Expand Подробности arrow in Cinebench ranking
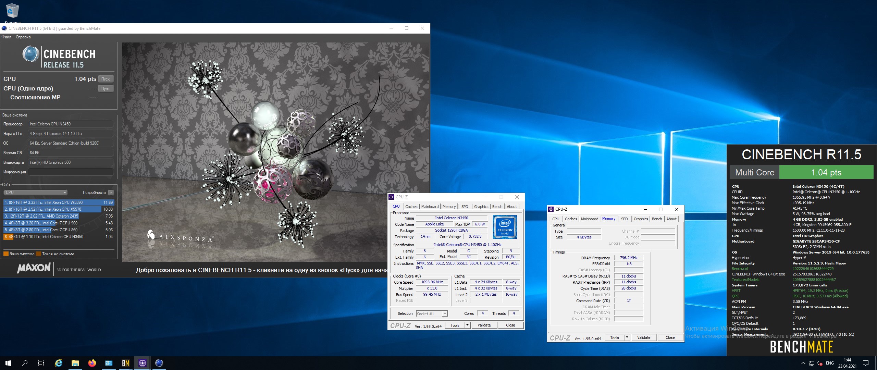 click(x=111, y=193)
